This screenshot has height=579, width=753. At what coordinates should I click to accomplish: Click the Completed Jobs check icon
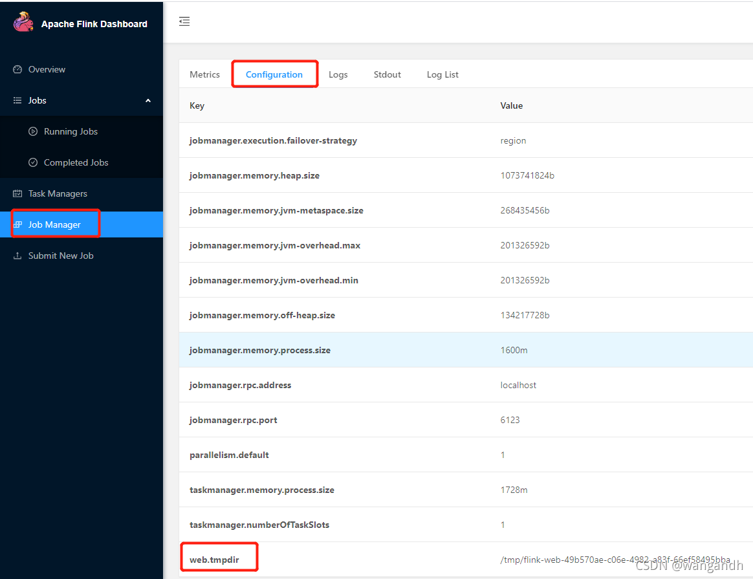(x=34, y=162)
